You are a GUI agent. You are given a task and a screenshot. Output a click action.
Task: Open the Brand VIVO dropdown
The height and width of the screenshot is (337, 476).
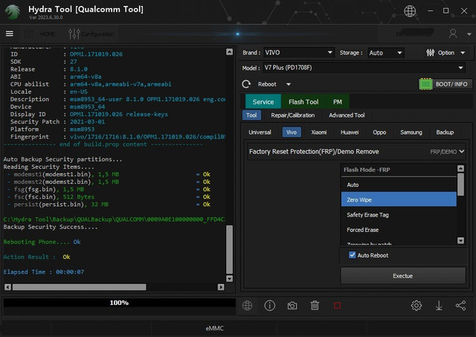click(299, 53)
